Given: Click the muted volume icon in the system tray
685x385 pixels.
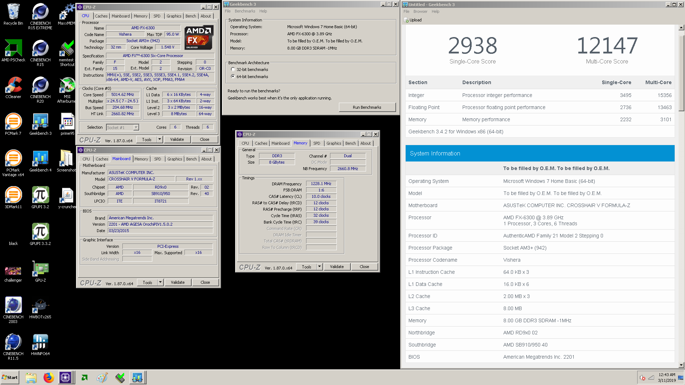Looking at the screenshot, I should [x=643, y=378].
